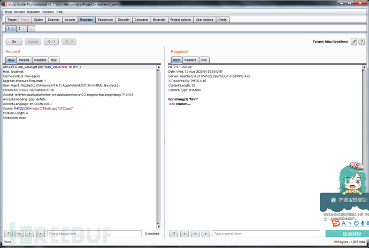369x248 pixels.
Task: Send the request with the Go button
Action: [14, 42]
